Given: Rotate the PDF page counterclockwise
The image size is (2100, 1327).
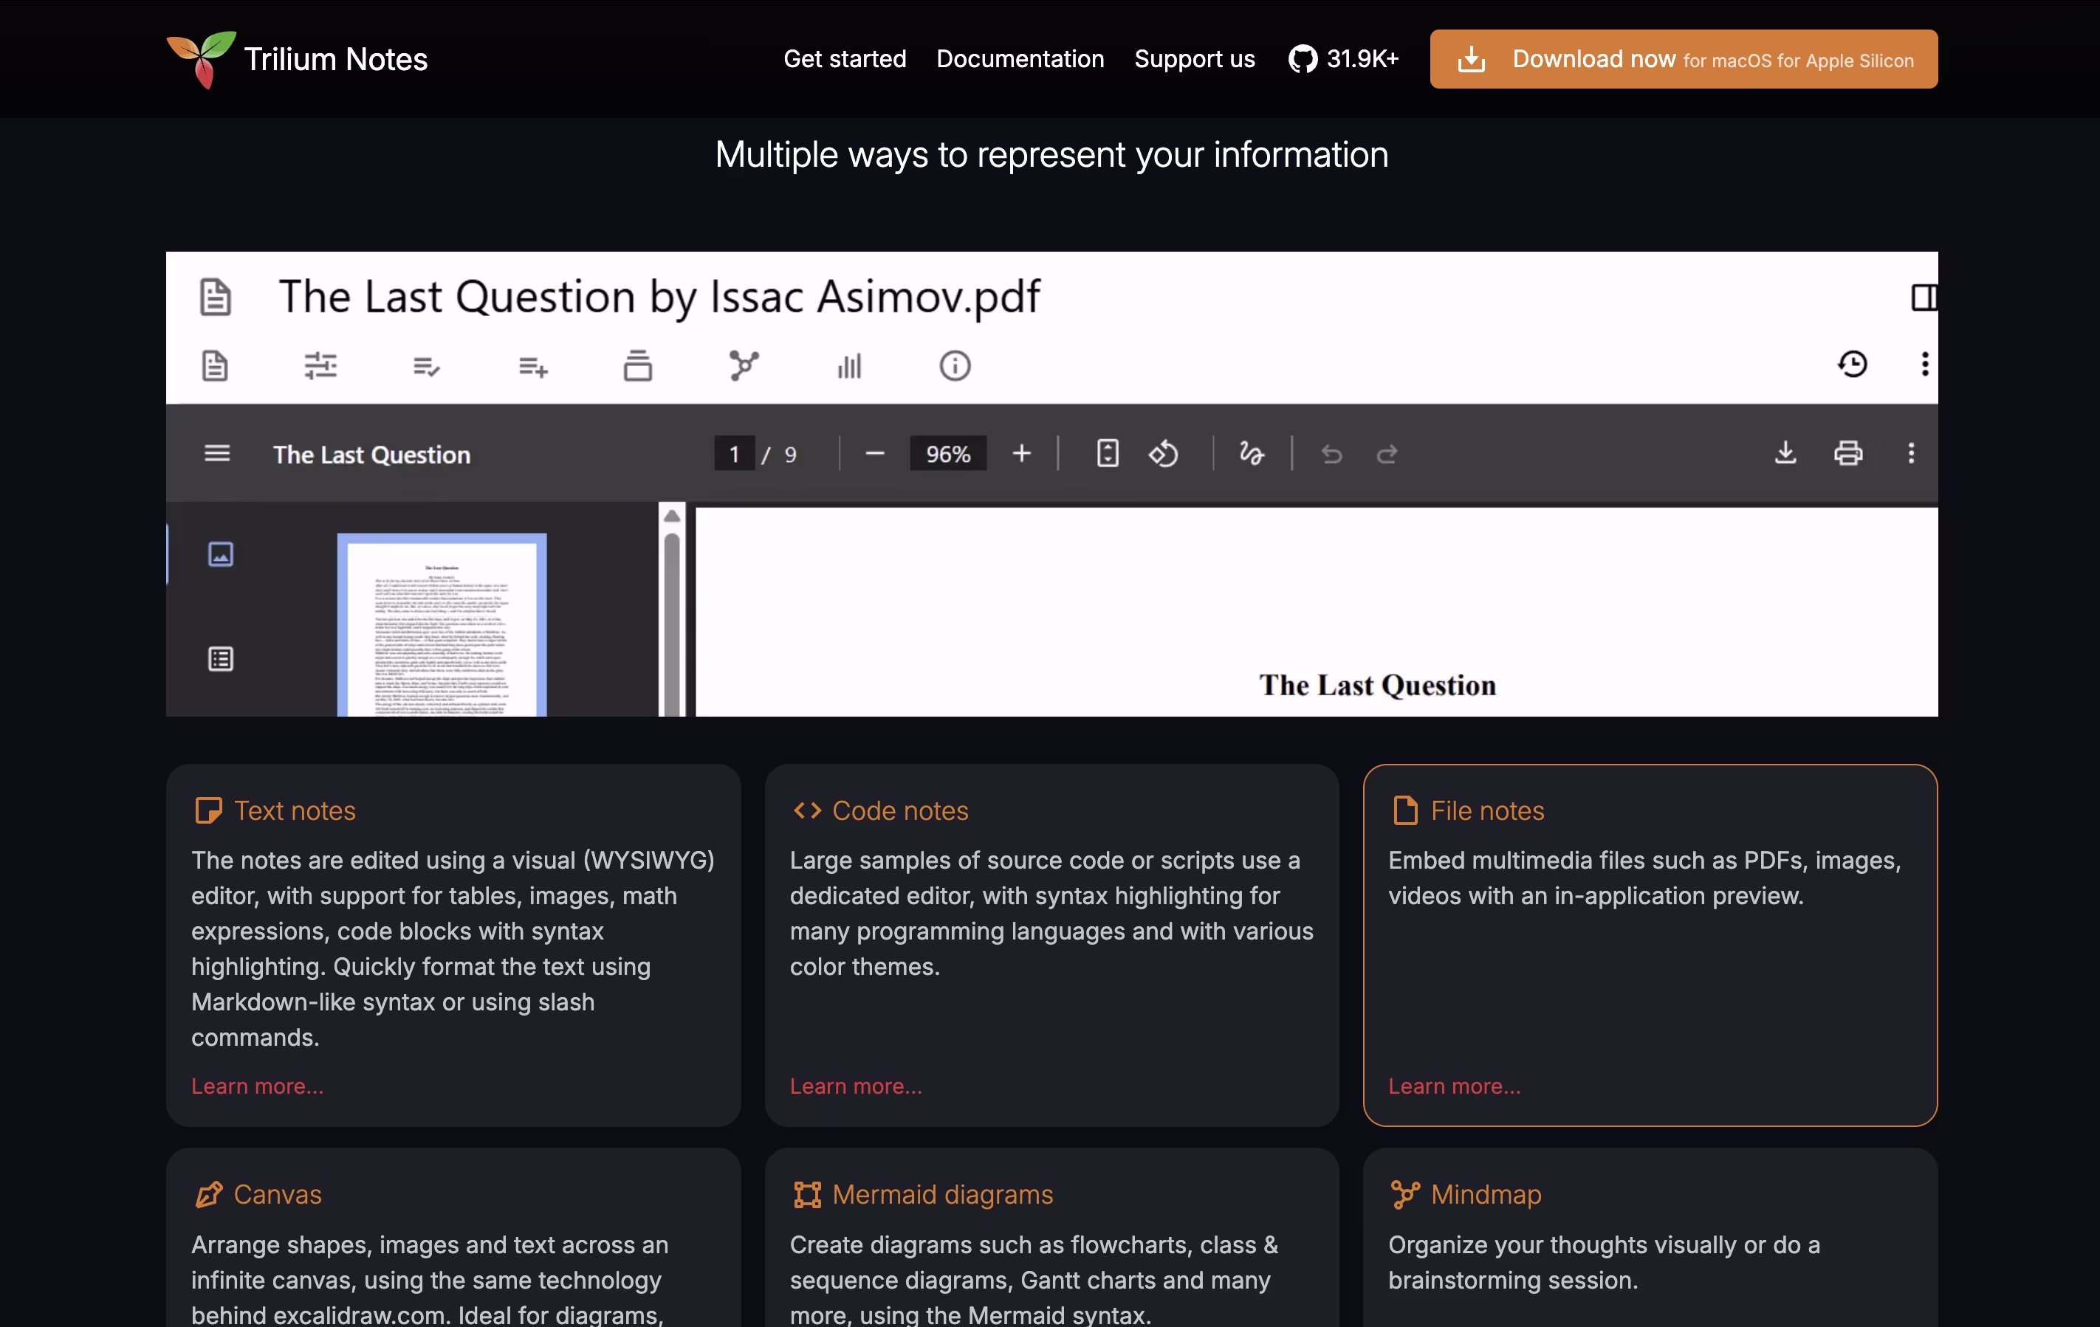Looking at the screenshot, I should [x=1162, y=453].
